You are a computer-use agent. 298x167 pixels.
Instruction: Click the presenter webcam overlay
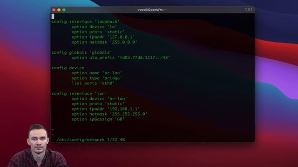[38, 145]
